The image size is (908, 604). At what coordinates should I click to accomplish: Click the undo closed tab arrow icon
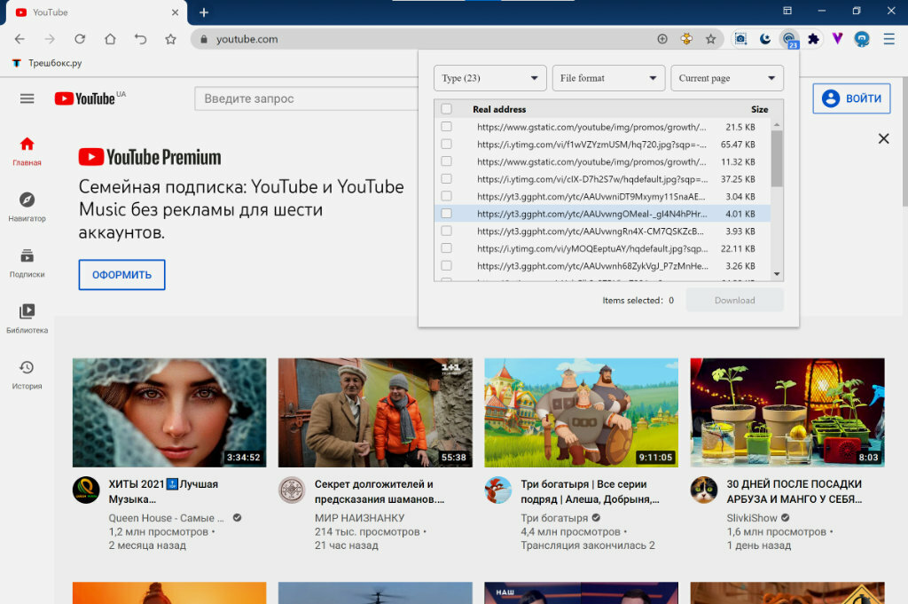(140, 39)
